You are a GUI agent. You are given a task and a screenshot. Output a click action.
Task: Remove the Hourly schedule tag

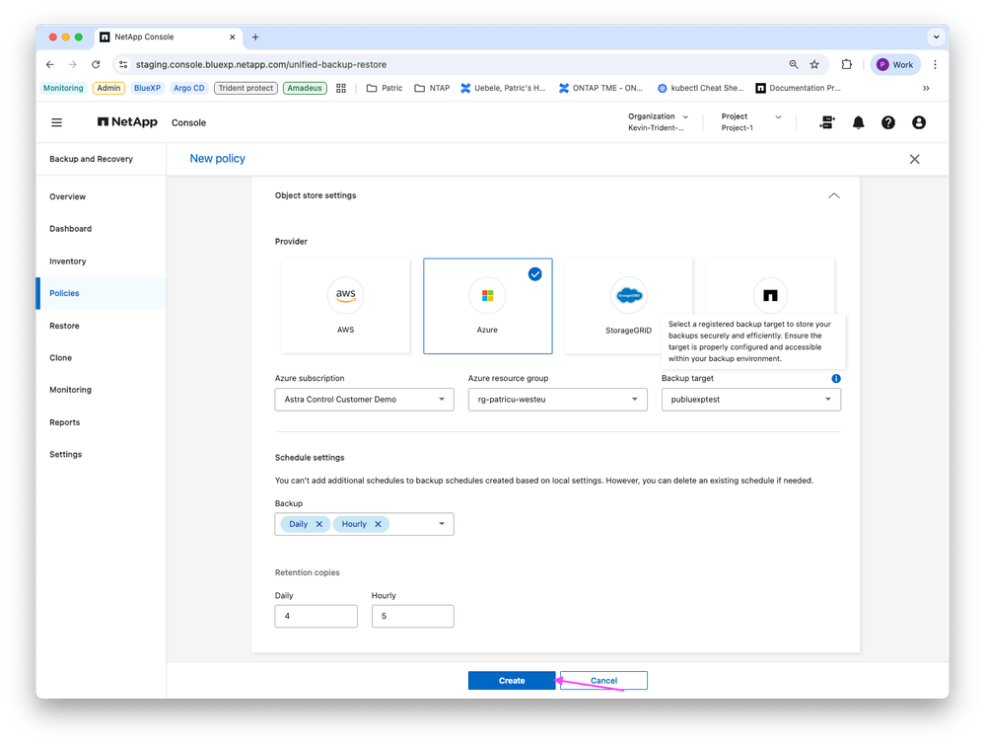click(x=378, y=524)
